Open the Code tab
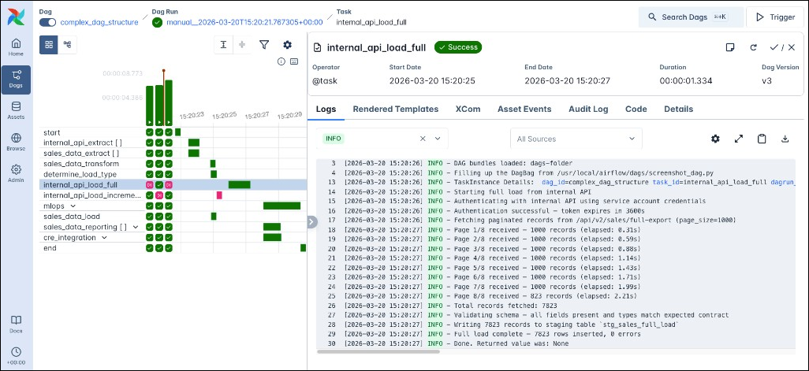This screenshot has height=371, width=809. pyautogui.click(x=636, y=109)
